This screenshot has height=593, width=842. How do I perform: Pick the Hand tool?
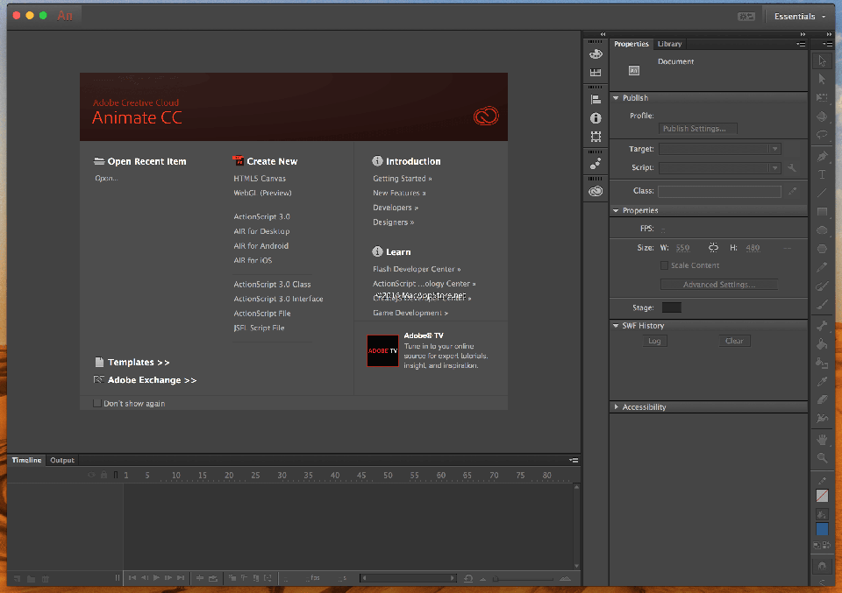(x=822, y=439)
